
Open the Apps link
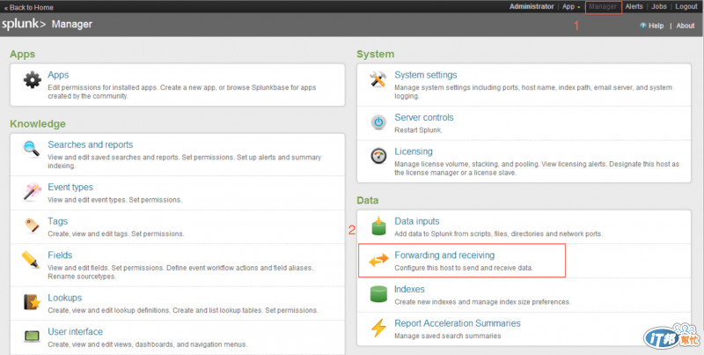[x=58, y=75]
